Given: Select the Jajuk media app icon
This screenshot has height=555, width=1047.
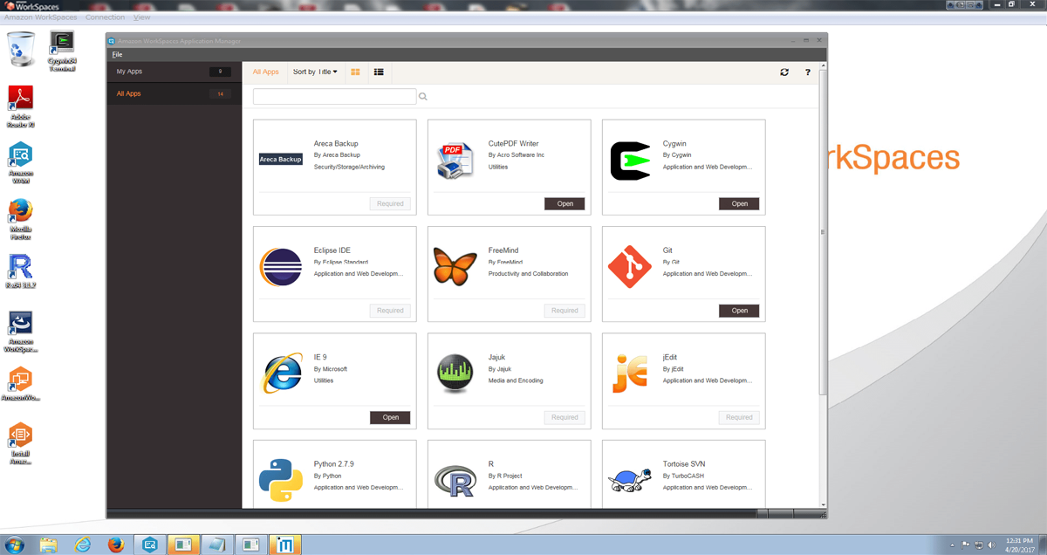Looking at the screenshot, I should 455,373.
